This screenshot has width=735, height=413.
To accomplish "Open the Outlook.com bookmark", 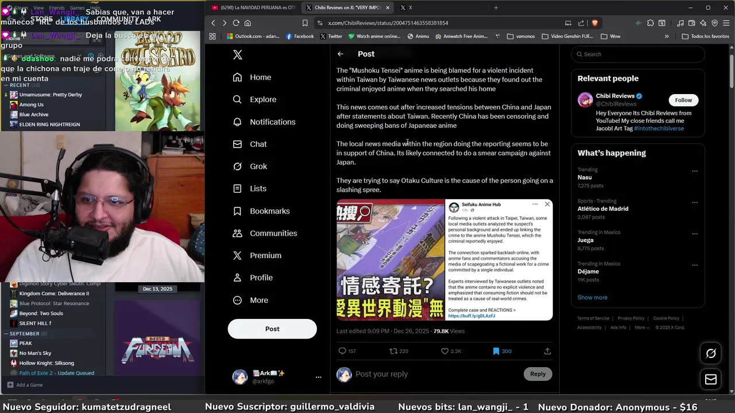I will (253, 36).
